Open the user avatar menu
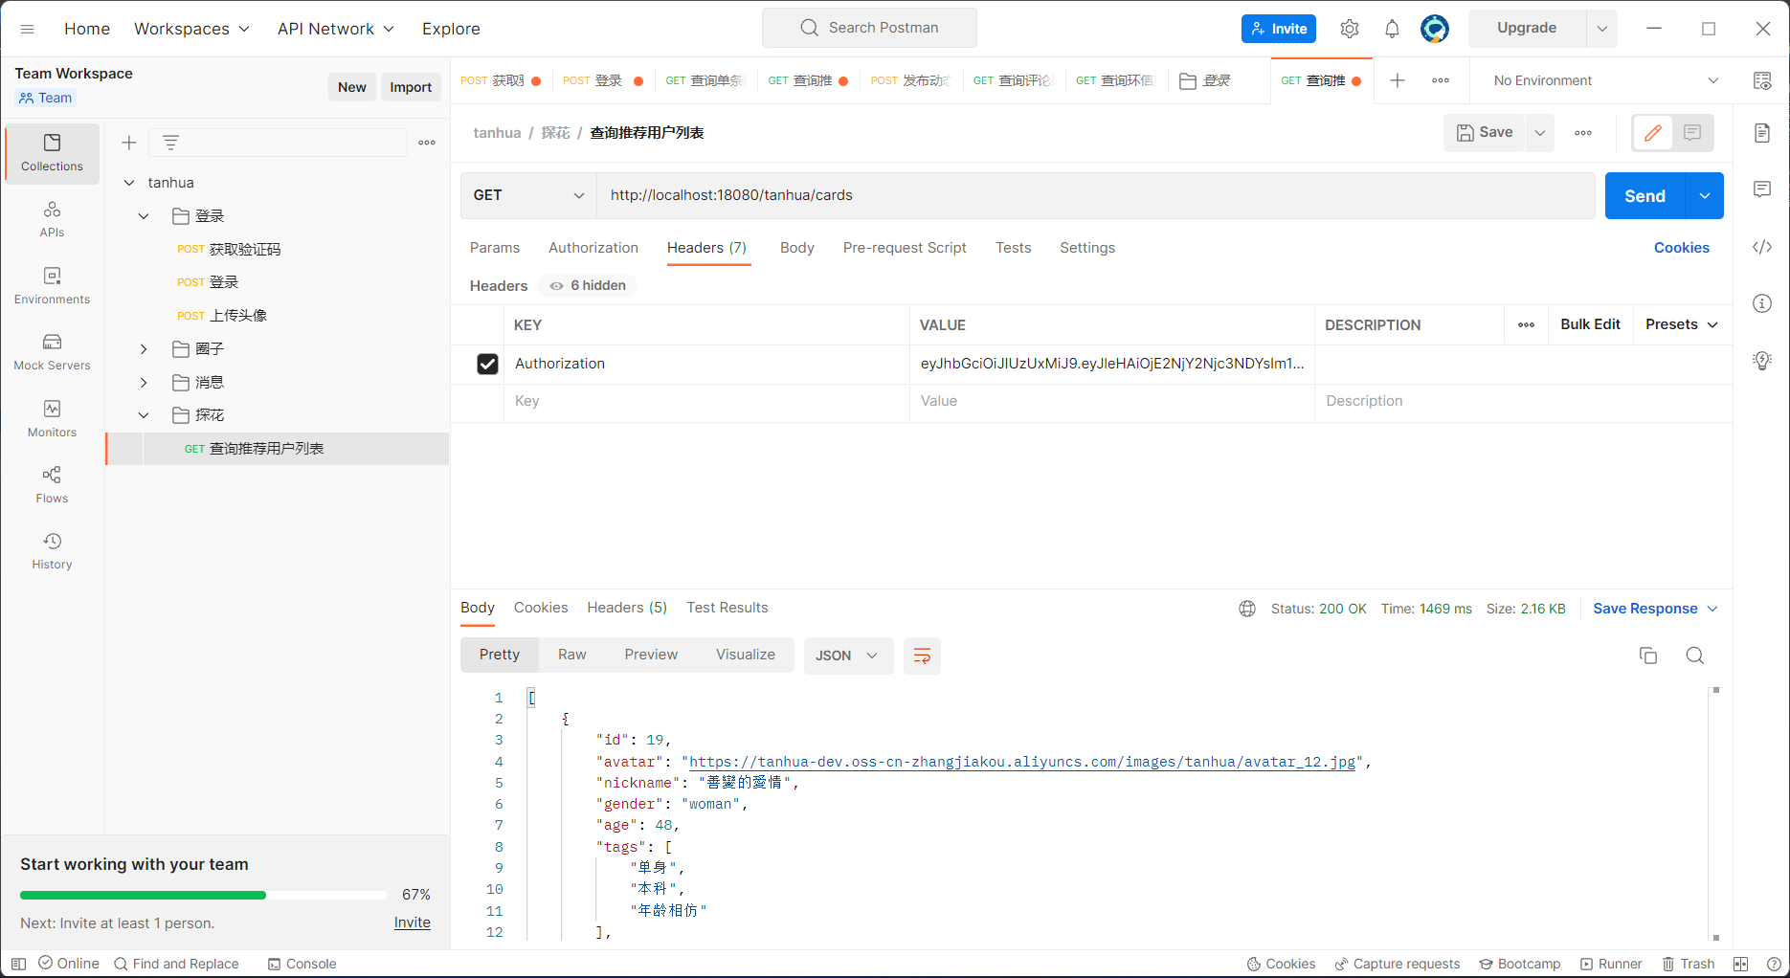 click(x=1434, y=29)
